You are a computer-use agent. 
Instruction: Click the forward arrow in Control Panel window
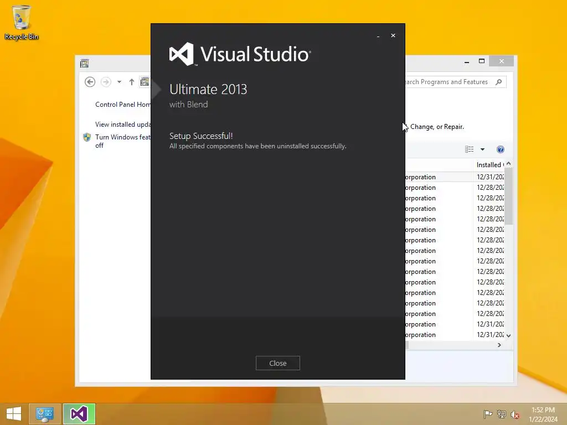106,82
